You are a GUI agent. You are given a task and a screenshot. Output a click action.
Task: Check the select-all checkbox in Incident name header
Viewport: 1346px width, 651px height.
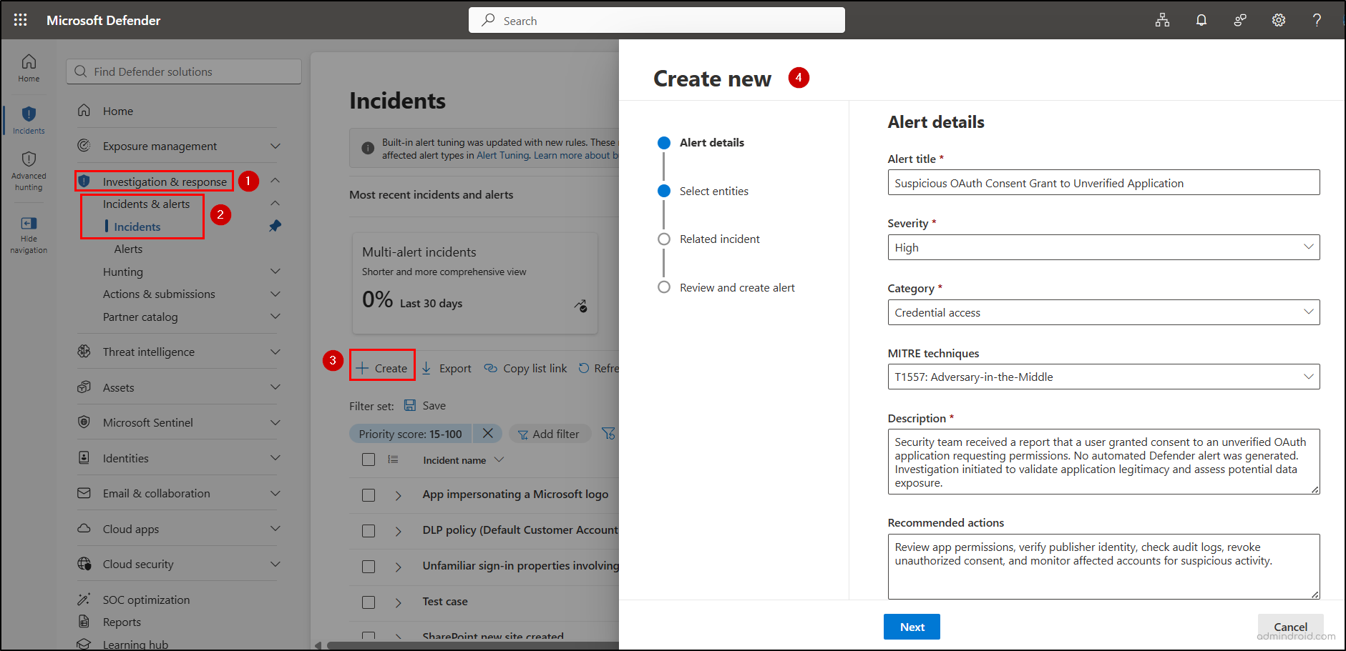click(x=369, y=460)
